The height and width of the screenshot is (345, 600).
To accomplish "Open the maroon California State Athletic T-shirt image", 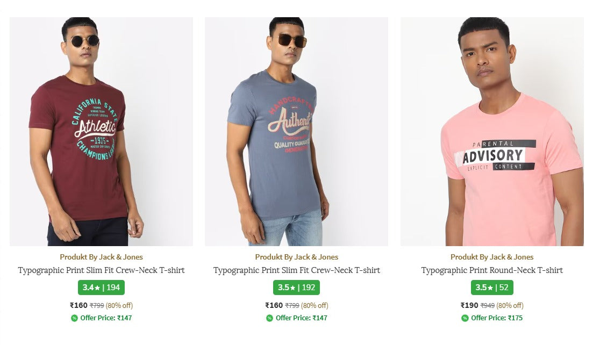I will pyautogui.click(x=101, y=132).
